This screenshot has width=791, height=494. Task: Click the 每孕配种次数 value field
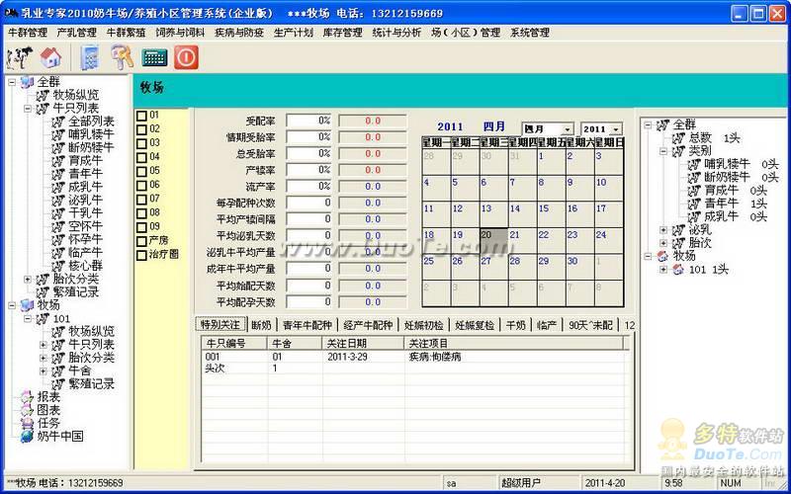[308, 203]
